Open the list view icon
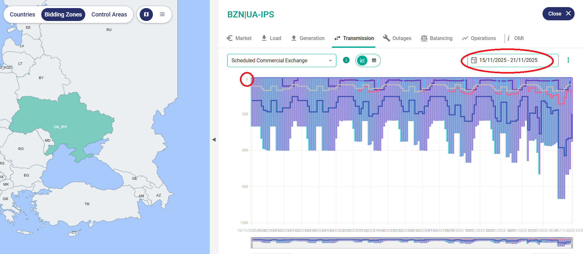This screenshot has height=254, width=583. coord(162,15)
